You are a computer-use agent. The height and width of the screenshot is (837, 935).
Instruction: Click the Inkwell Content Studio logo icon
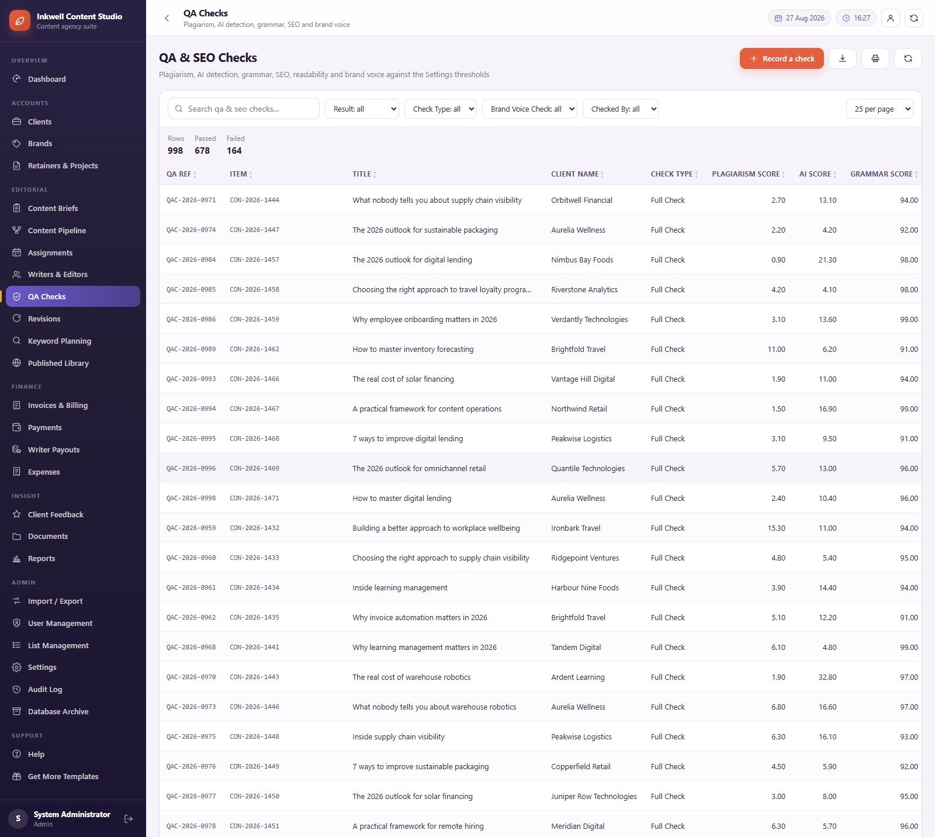(x=19, y=20)
